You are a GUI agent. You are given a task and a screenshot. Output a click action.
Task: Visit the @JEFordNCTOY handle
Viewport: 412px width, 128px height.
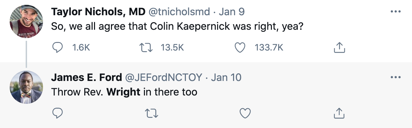pos(163,77)
